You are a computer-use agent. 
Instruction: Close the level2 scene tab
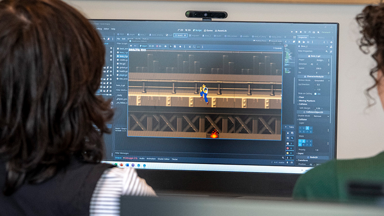[x=185, y=35]
